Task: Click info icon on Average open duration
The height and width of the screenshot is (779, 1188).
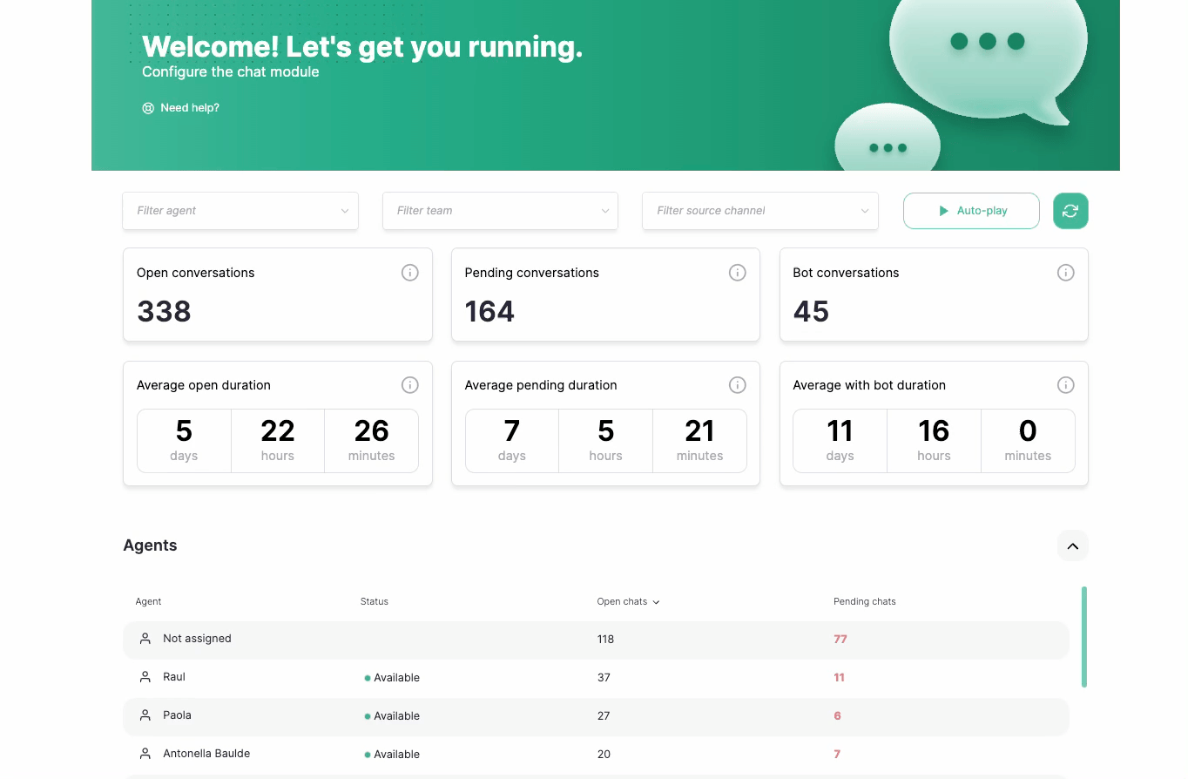Action: coord(409,385)
